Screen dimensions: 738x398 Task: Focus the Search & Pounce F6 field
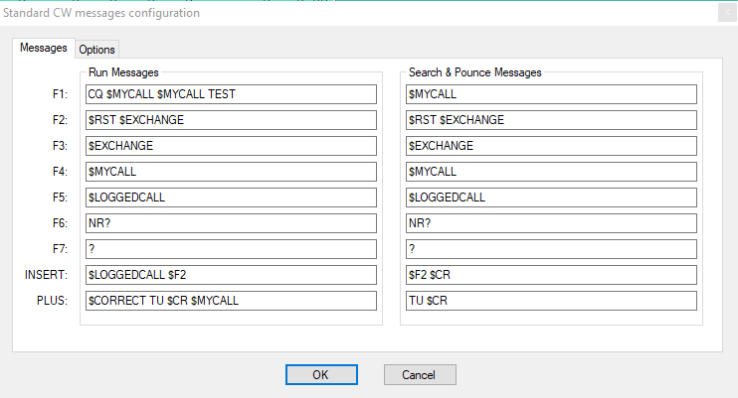tap(551, 223)
